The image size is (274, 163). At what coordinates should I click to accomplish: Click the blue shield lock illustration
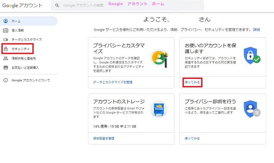point(252,56)
